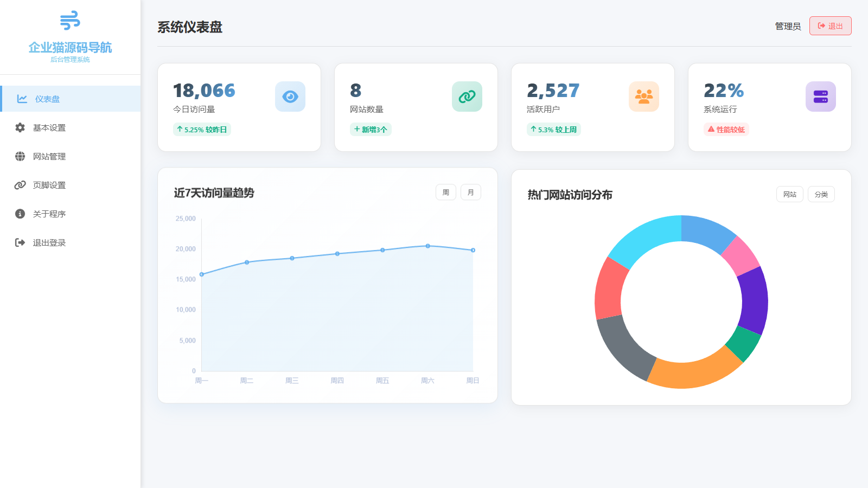This screenshot has width=868, height=488.
Task: Click the 管理员 username label
Action: [788, 26]
